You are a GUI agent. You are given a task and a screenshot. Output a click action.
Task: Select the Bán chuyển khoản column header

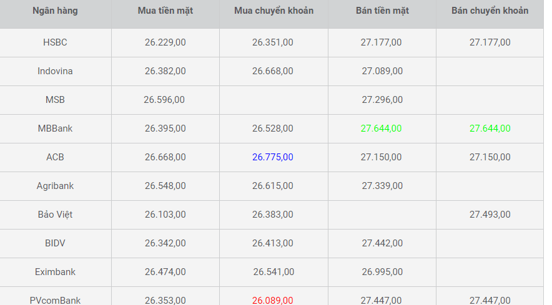[490, 11]
